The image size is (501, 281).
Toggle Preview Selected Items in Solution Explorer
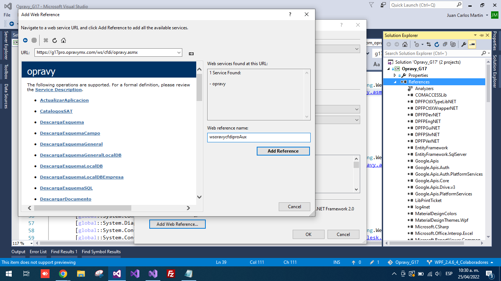click(x=472, y=44)
